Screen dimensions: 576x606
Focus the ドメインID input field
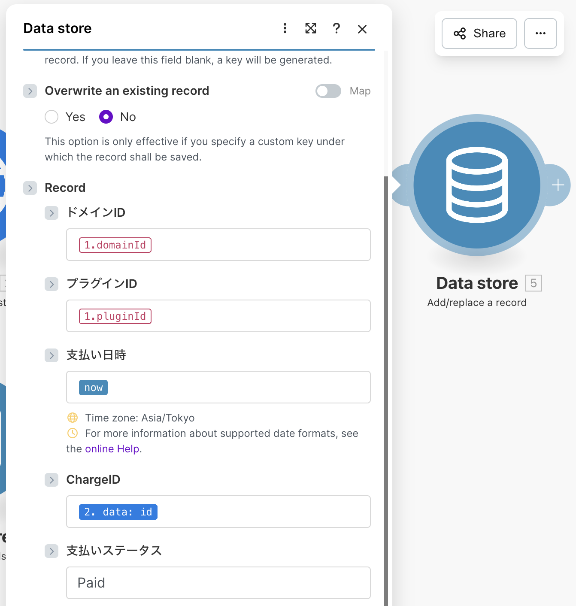coord(218,245)
